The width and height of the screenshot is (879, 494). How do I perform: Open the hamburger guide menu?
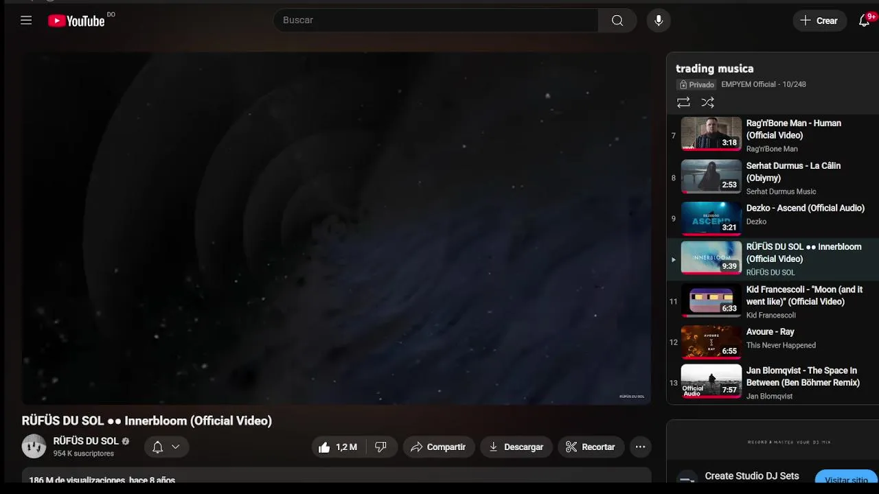[x=26, y=21]
